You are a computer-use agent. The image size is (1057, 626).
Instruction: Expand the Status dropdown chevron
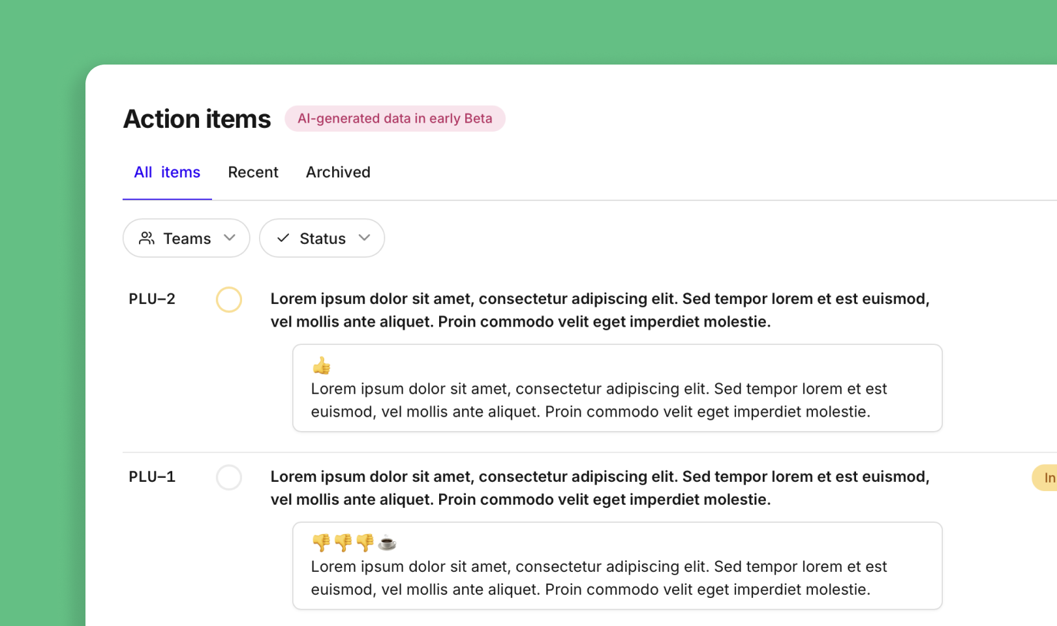364,237
